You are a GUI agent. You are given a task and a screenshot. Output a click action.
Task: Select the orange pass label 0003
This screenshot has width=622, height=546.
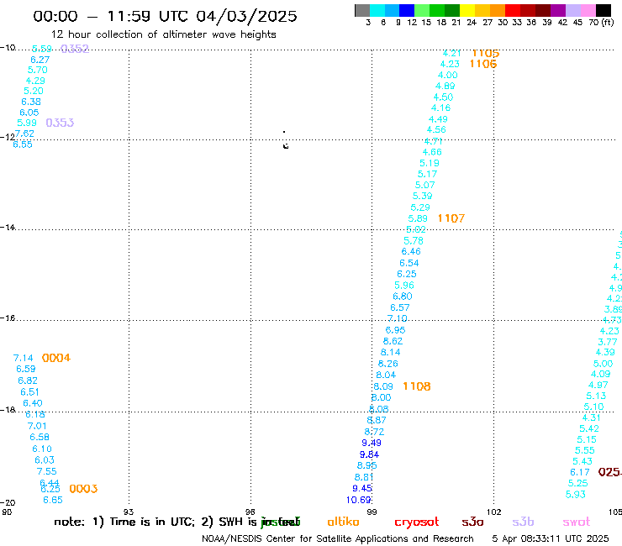pyautogui.click(x=83, y=489)
